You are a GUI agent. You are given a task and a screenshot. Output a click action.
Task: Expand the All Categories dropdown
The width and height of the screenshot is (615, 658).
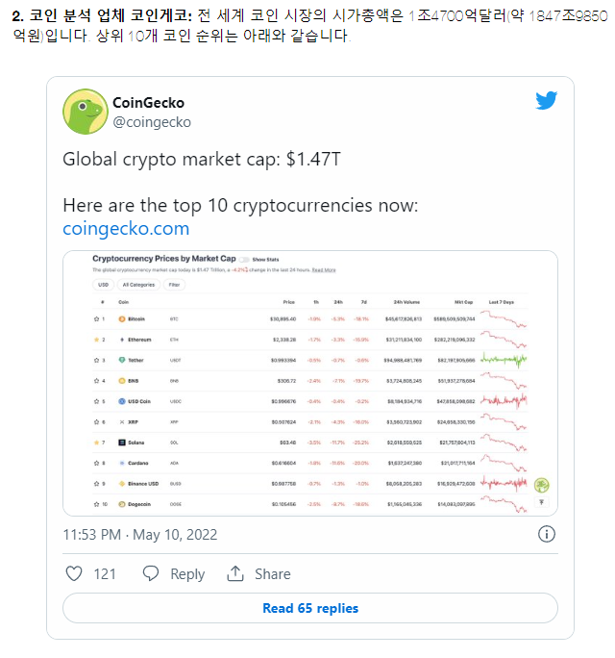[x=138, y=285]
